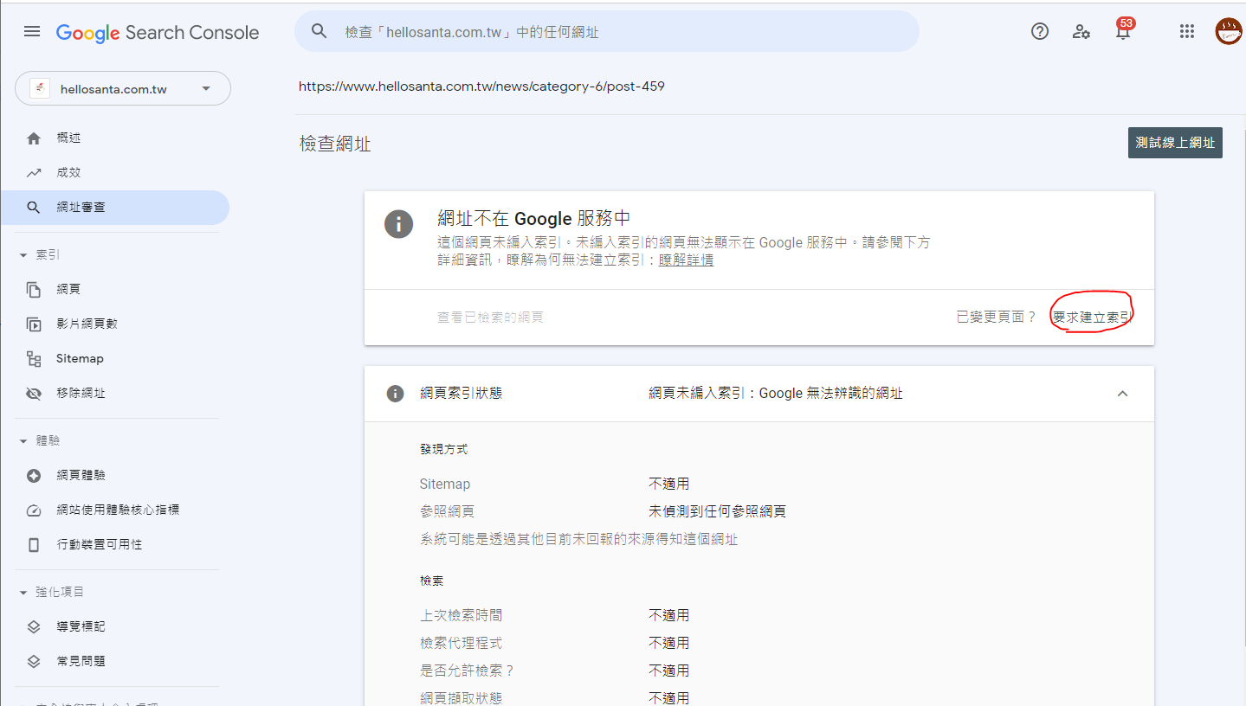1246x706 pixels.
Task: Click the 測試線上網址 button
Action: click(1175, 143)
